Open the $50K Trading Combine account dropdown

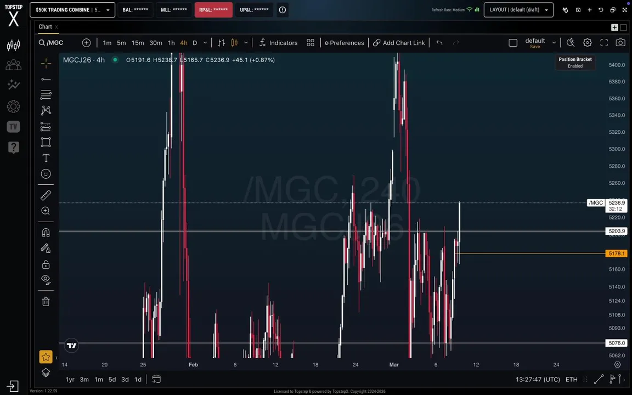(72, 10)
